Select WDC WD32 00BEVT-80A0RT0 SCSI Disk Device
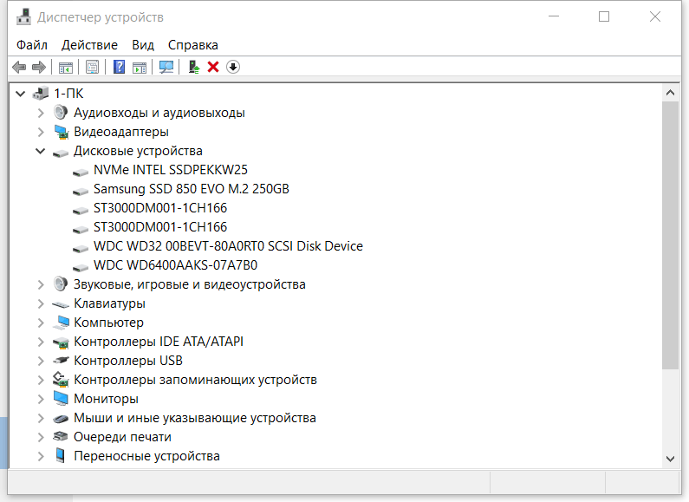This screenshot has width=689, height=502. point(228,246)
